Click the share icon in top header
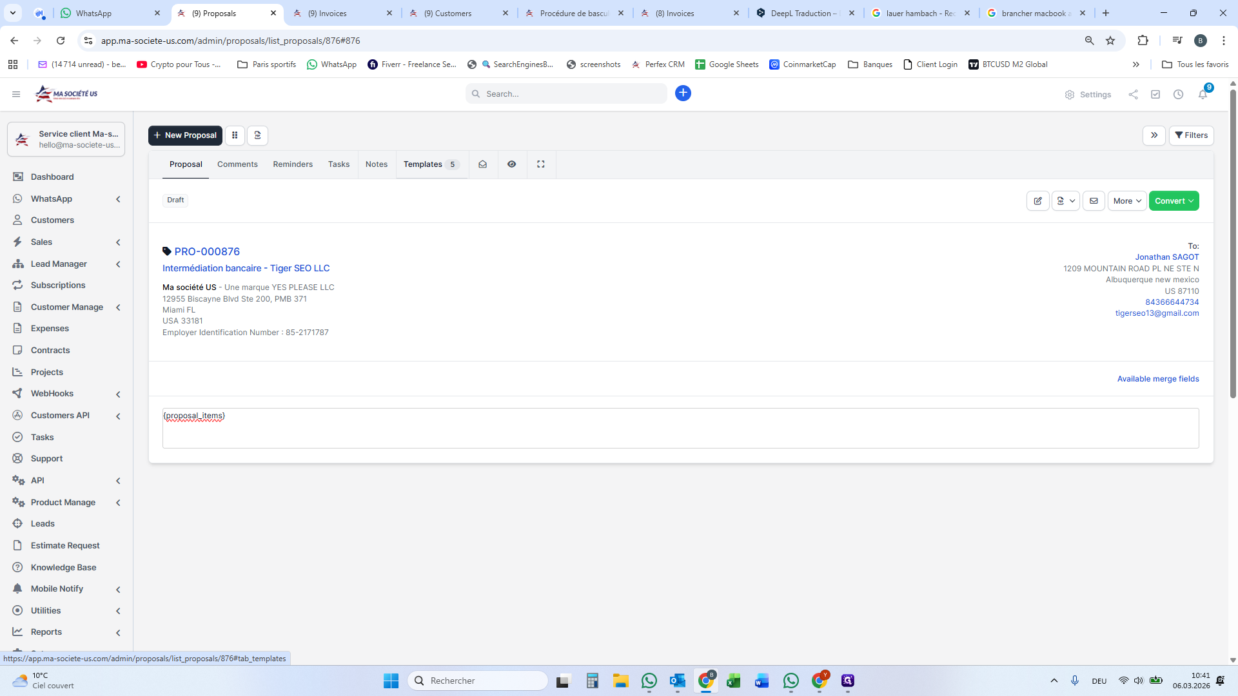1238x696 pixels. click(1133, 94)
